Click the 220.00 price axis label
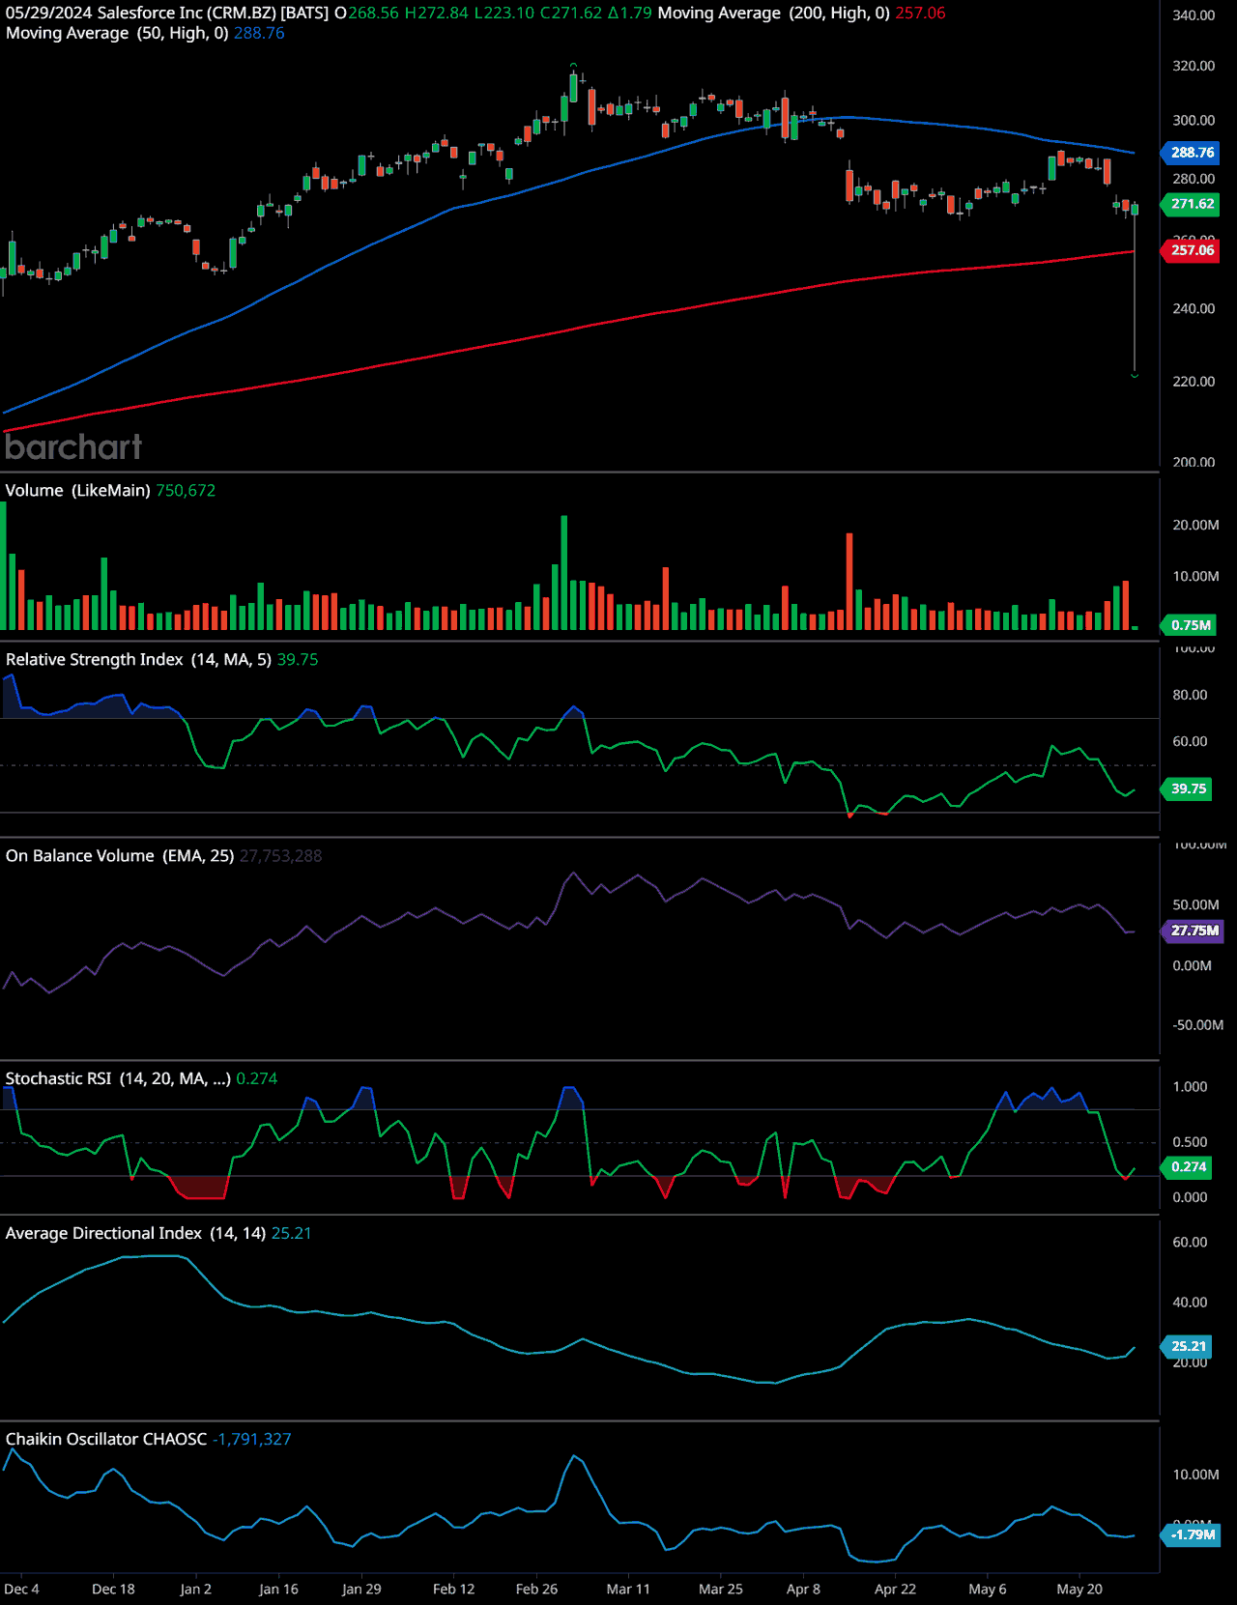 1194,382
